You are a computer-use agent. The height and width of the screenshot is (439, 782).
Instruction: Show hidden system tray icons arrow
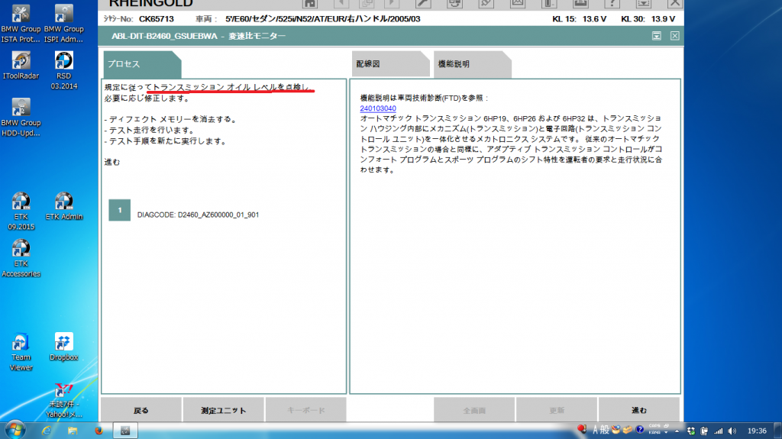[x=677, y=431]
